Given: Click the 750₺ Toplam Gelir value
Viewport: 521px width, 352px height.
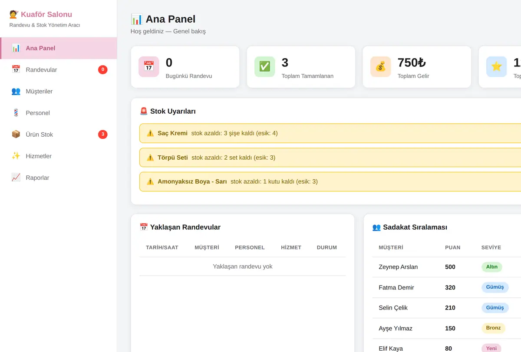Looking at the screenshot, I should (x=412, y=63).
